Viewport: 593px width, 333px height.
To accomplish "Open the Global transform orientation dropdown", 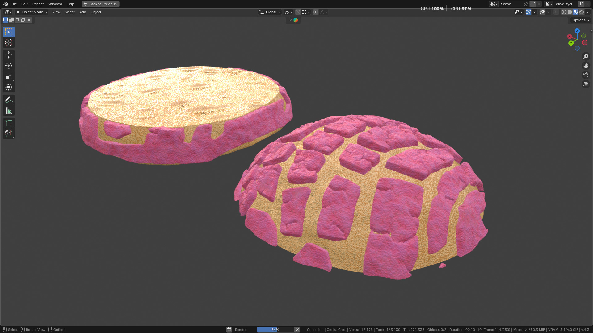I will pos(270,12).
